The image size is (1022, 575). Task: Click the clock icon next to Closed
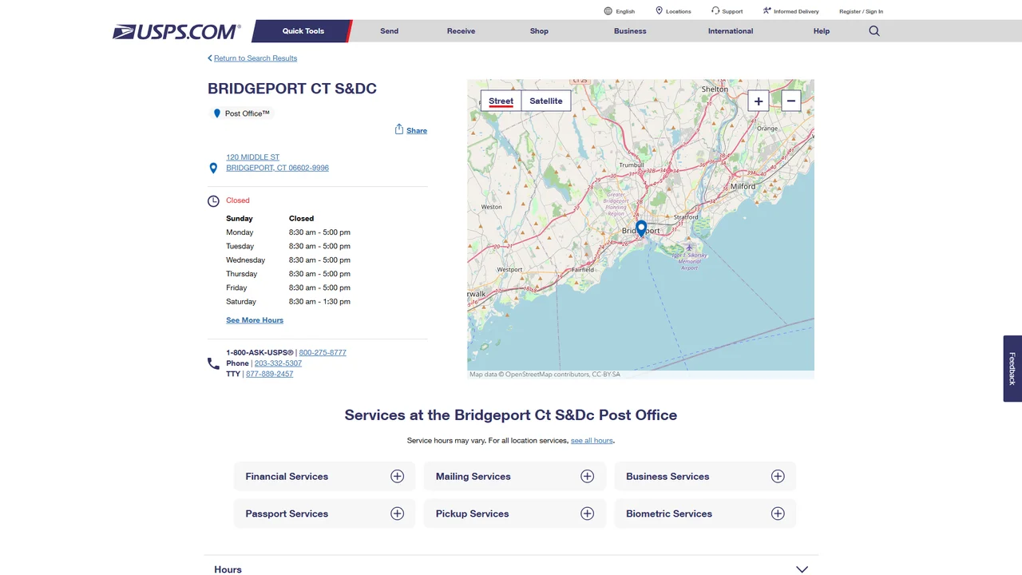(x=213, y=201)
